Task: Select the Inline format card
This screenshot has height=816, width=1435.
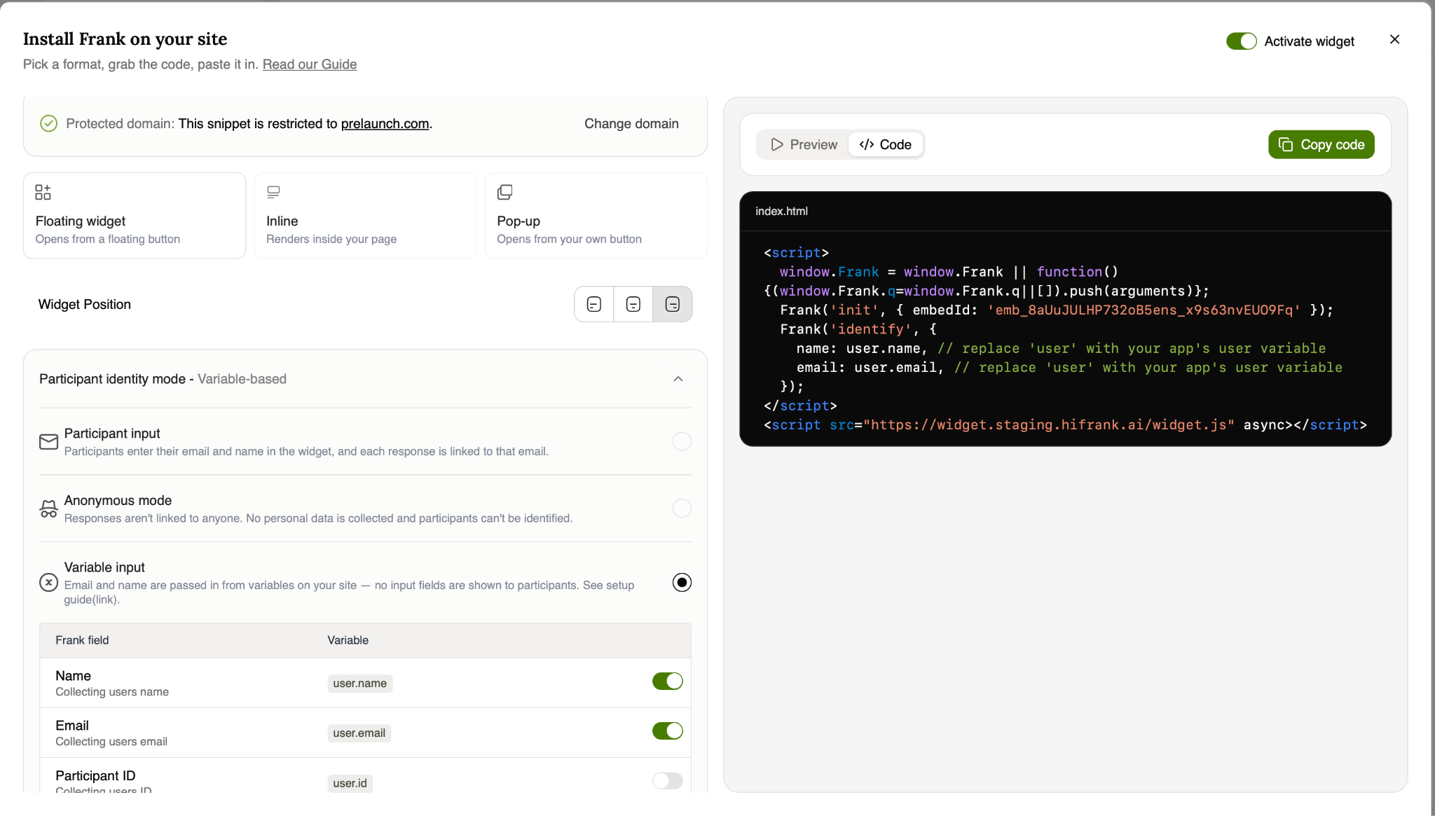Action: click(x=365, y=216)
